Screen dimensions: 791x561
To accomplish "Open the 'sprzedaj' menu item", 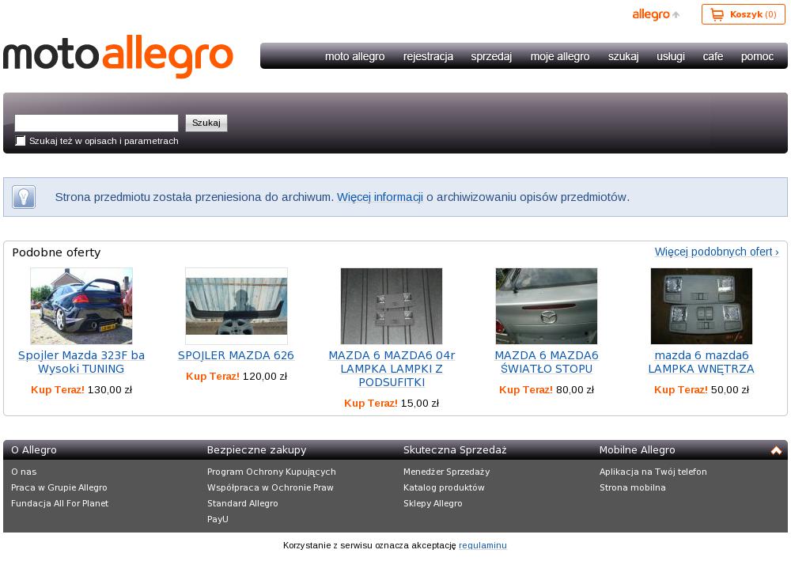I will pyautogui.click(x=491, y=56).
